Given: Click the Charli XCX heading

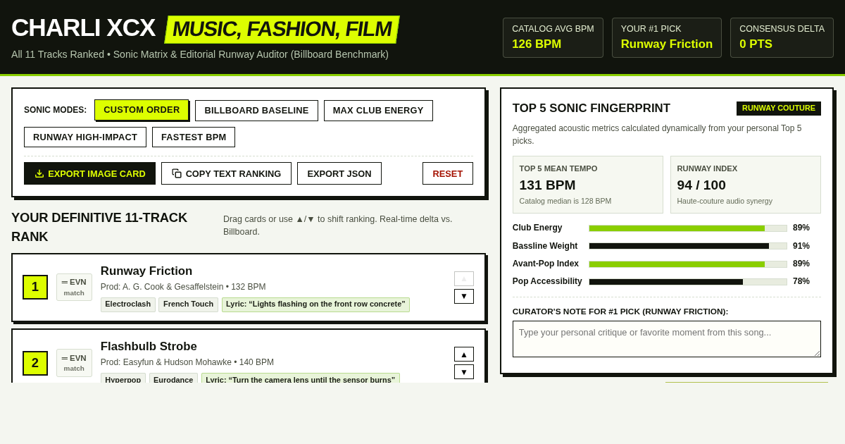Looking at the screenshot, I should 83,27.
